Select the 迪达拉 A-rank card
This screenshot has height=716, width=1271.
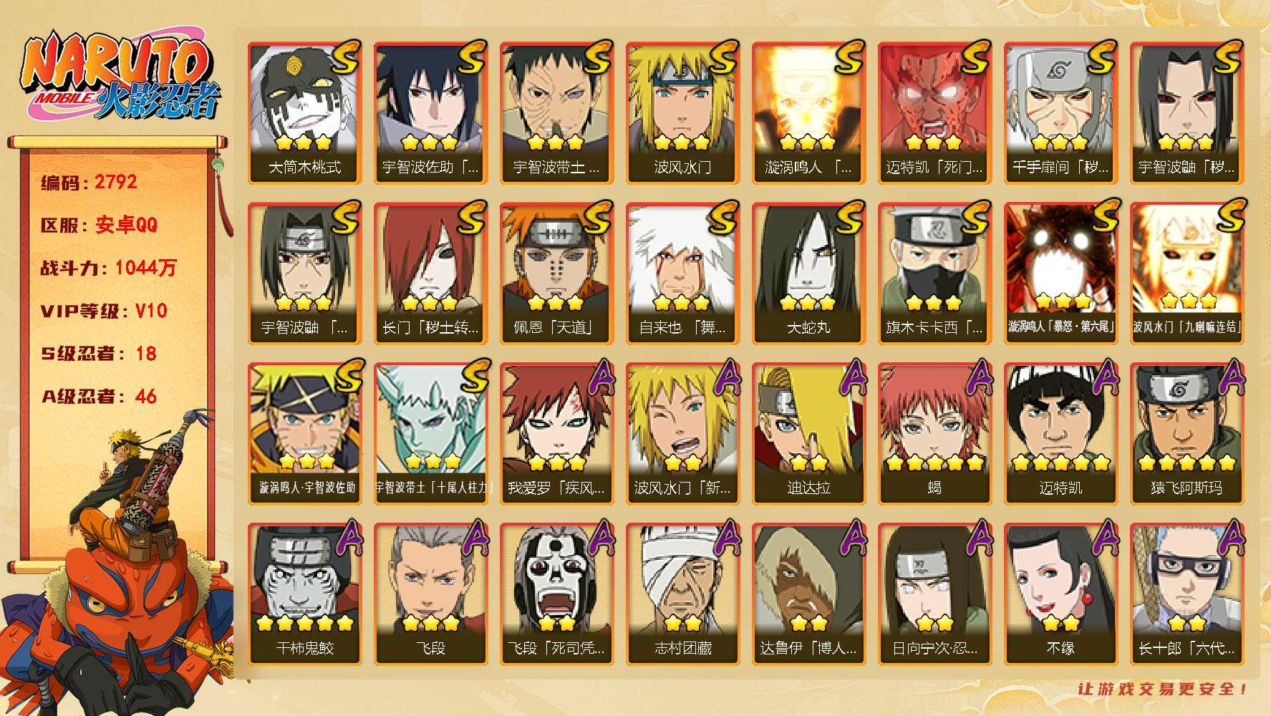point(809,434)
